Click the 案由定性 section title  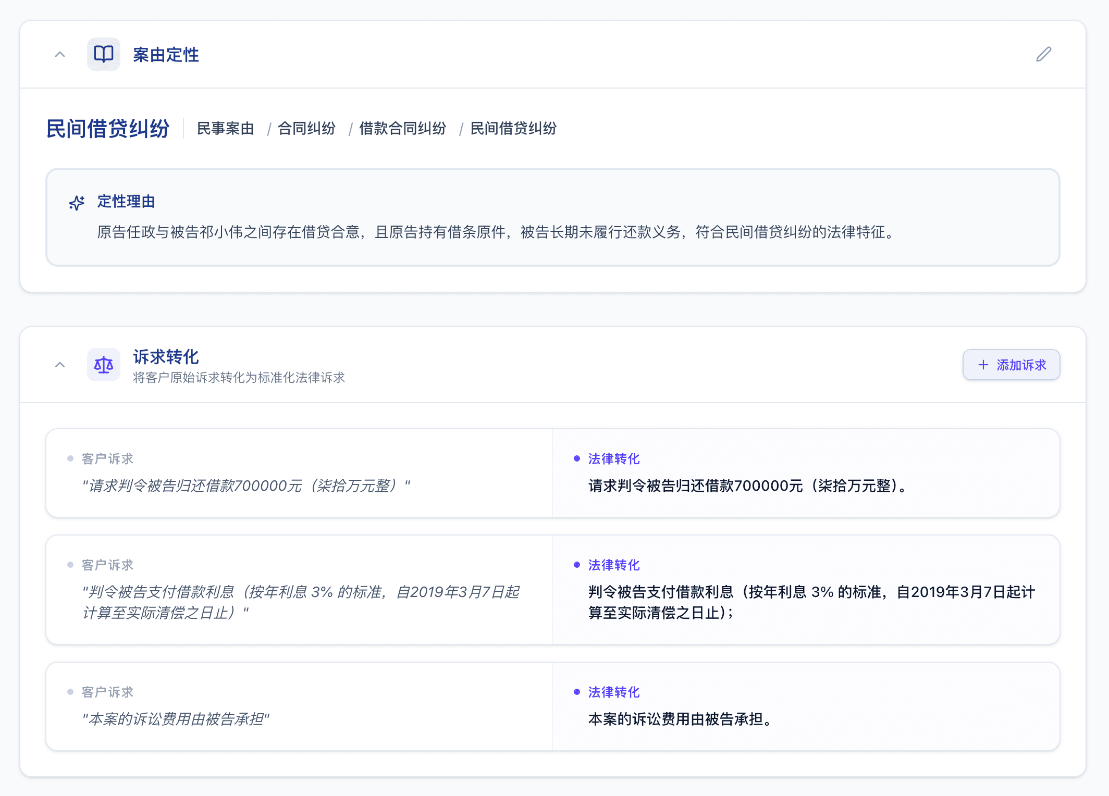[166, 55]
